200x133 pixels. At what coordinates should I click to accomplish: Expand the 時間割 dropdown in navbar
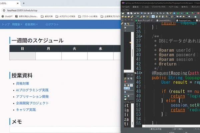pyautogui.click(x=16, y=25)
